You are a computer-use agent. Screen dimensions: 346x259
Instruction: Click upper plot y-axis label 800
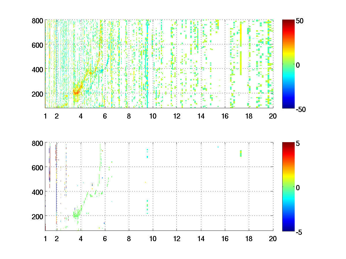click(x=38, y=21)
